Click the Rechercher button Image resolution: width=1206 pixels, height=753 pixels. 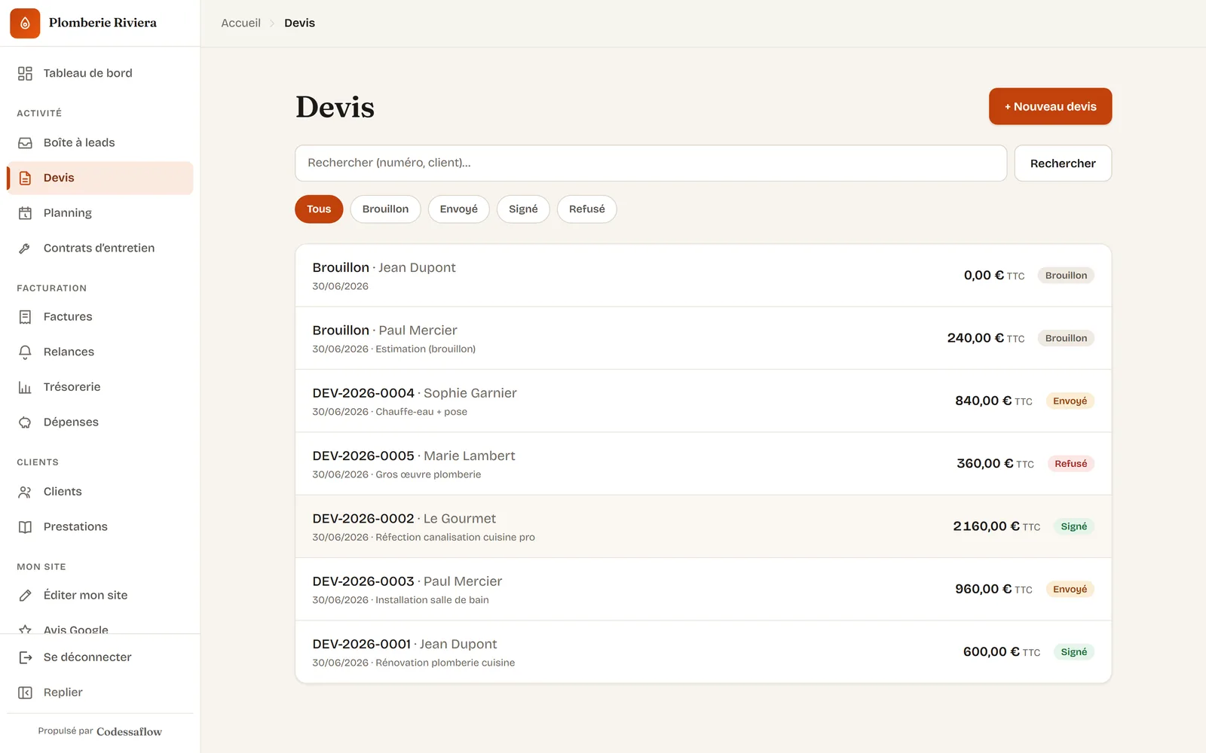click(x=1063, y=163)
